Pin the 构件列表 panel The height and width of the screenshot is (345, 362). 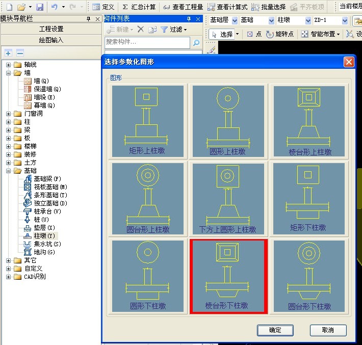click(x=189, y=19)
